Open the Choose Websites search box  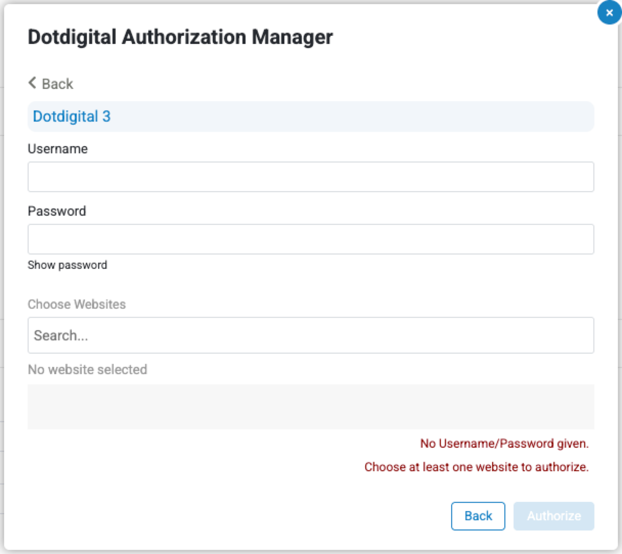[x=310, y=335]
